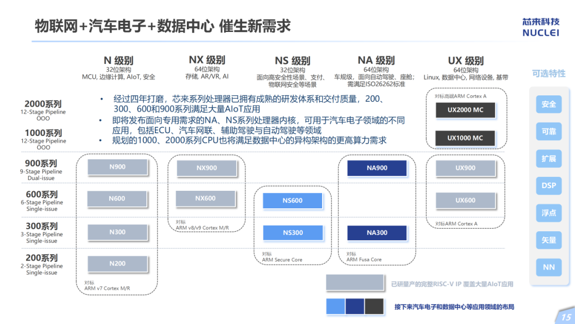Click the N 级别 column heading
Viewport: 575px width, 324px height.
tap(118, 60)
